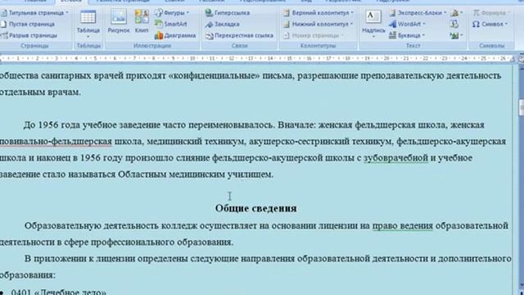Click the insert object icon in Текст group
Image resolution: width=524 pixels, height=295 pixels.
click(x=456, y=35)
